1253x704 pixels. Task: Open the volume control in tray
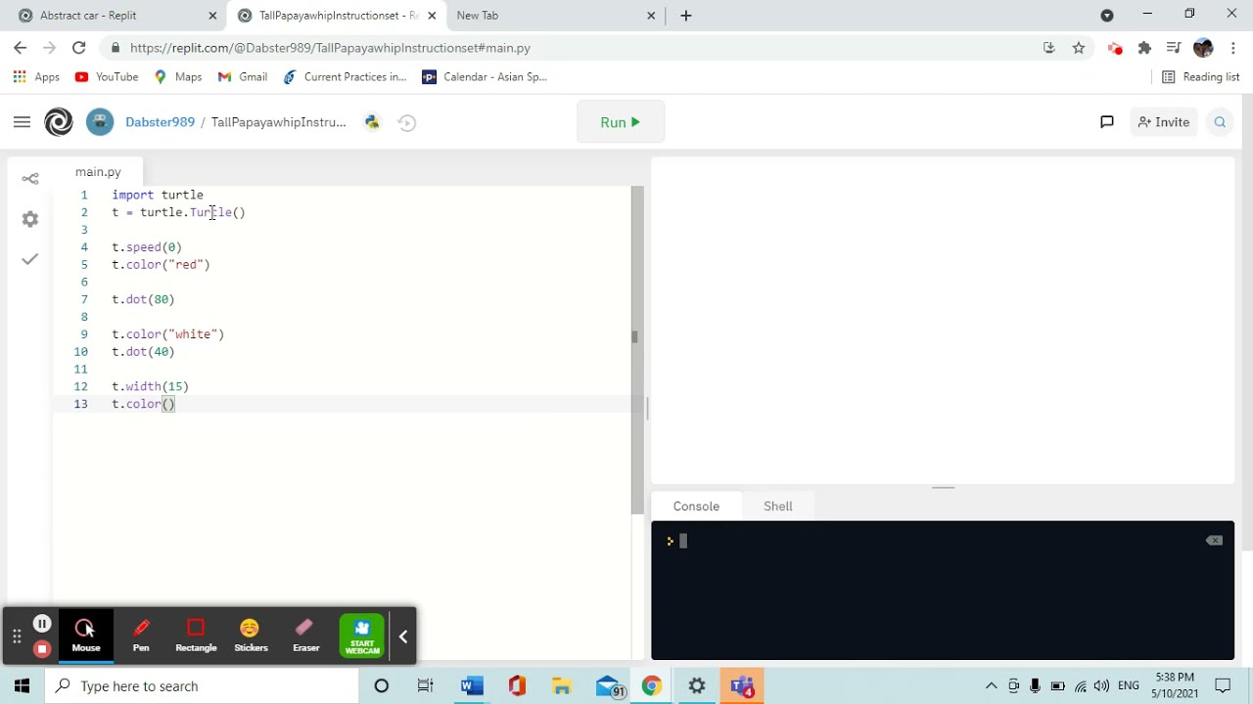[x=1101, y=685]
